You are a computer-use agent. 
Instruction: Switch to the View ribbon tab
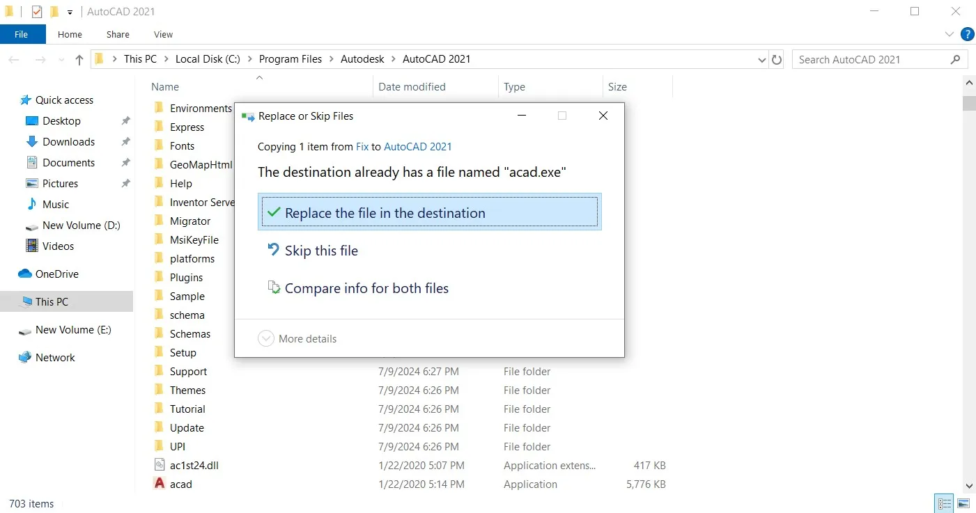click(x=163, y=34)
